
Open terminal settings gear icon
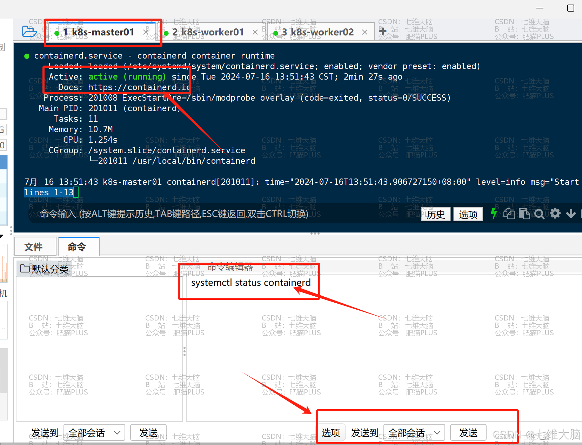[555, 214]
